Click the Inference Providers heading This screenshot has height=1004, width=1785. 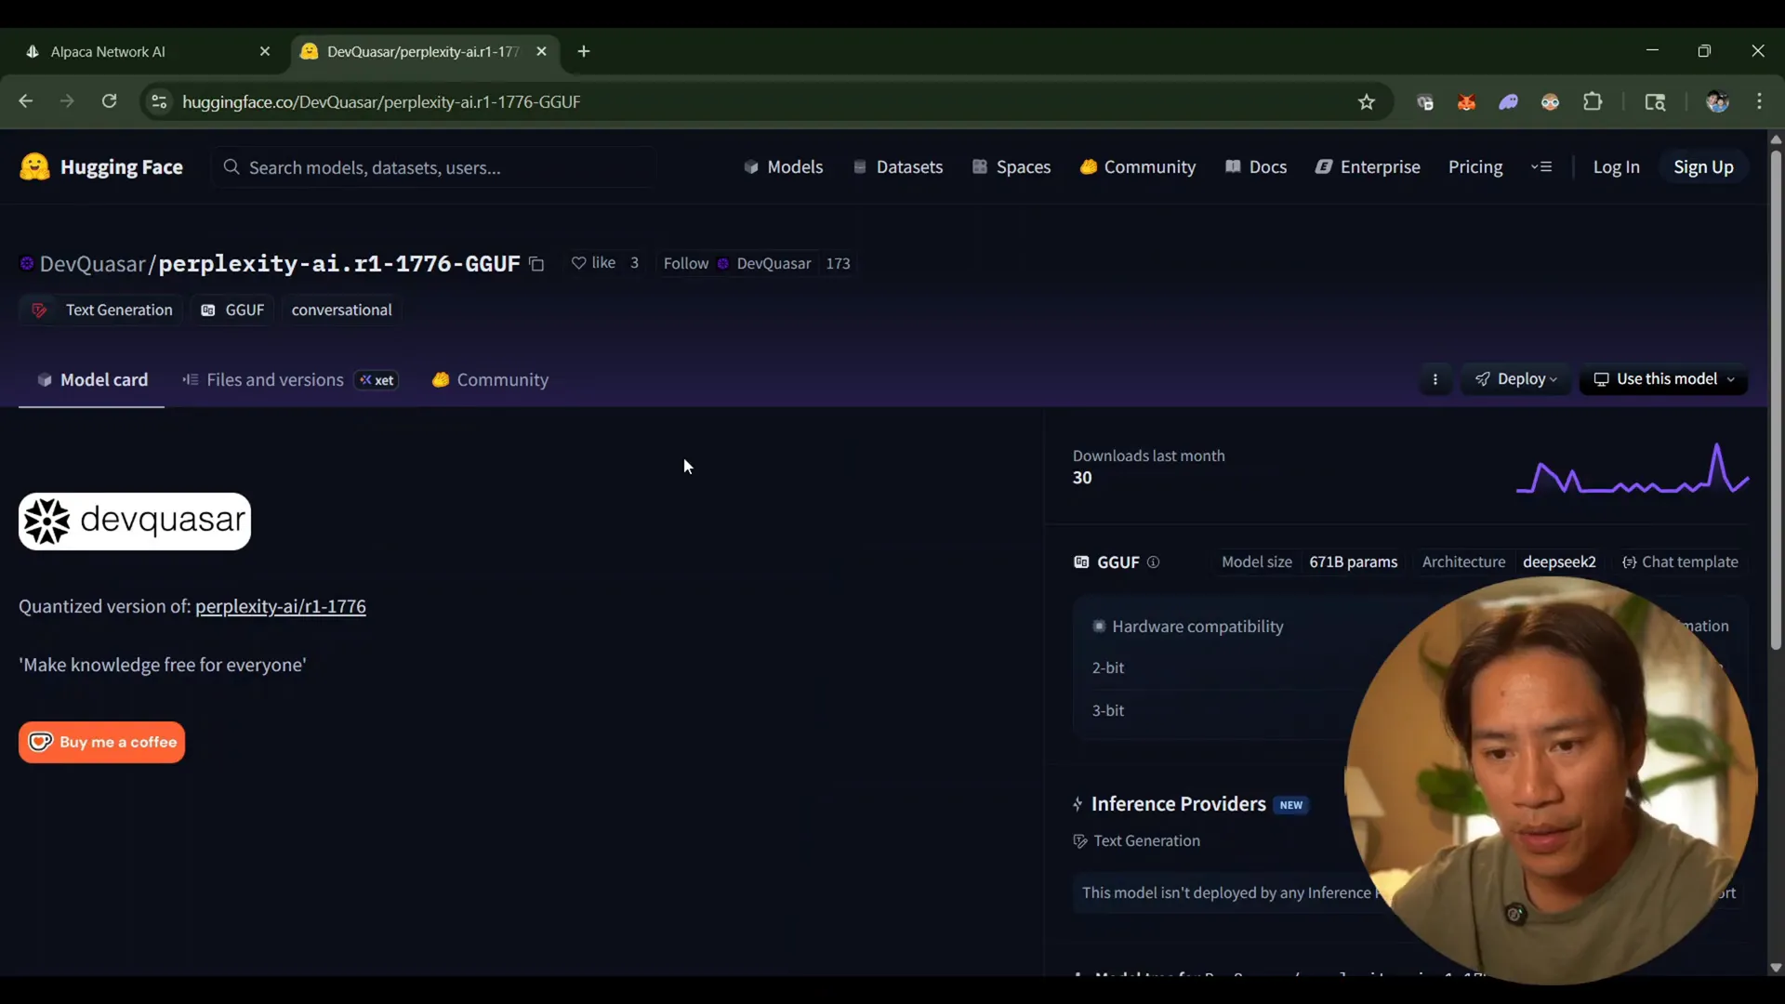click(1178, 804)
